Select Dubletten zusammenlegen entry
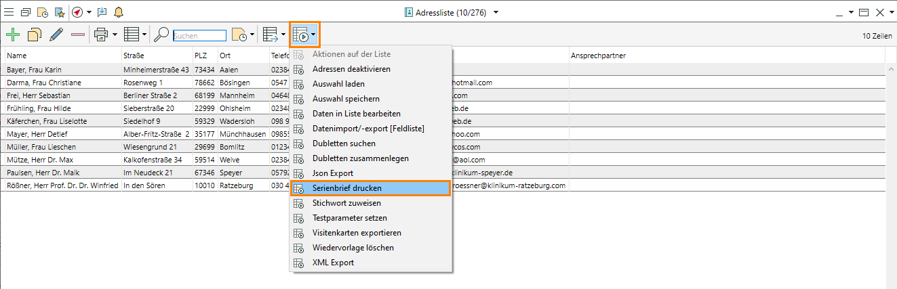Viewport: 897px width, 289px height. click(x=371, y=158)
